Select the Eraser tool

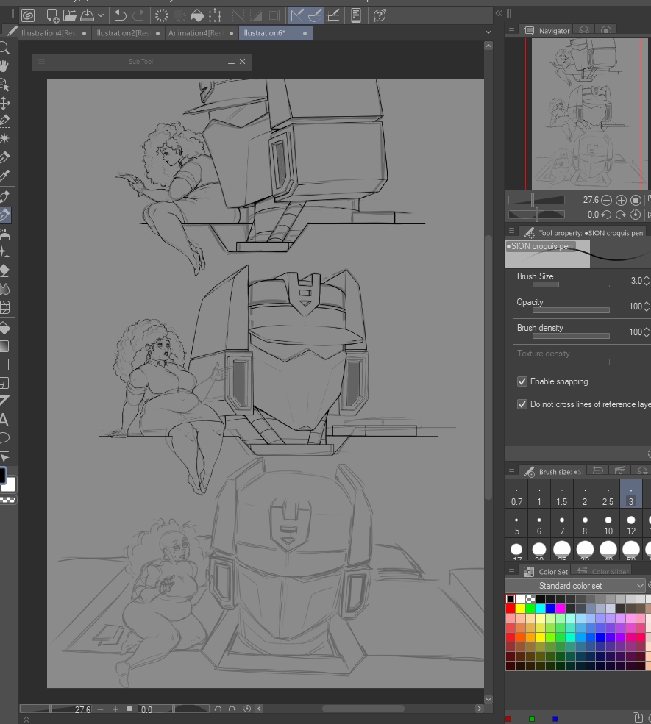[x=4, y=270]
